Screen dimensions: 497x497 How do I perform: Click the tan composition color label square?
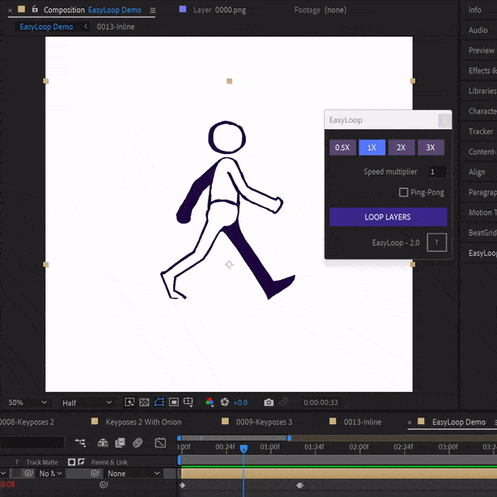click(22, 9)
